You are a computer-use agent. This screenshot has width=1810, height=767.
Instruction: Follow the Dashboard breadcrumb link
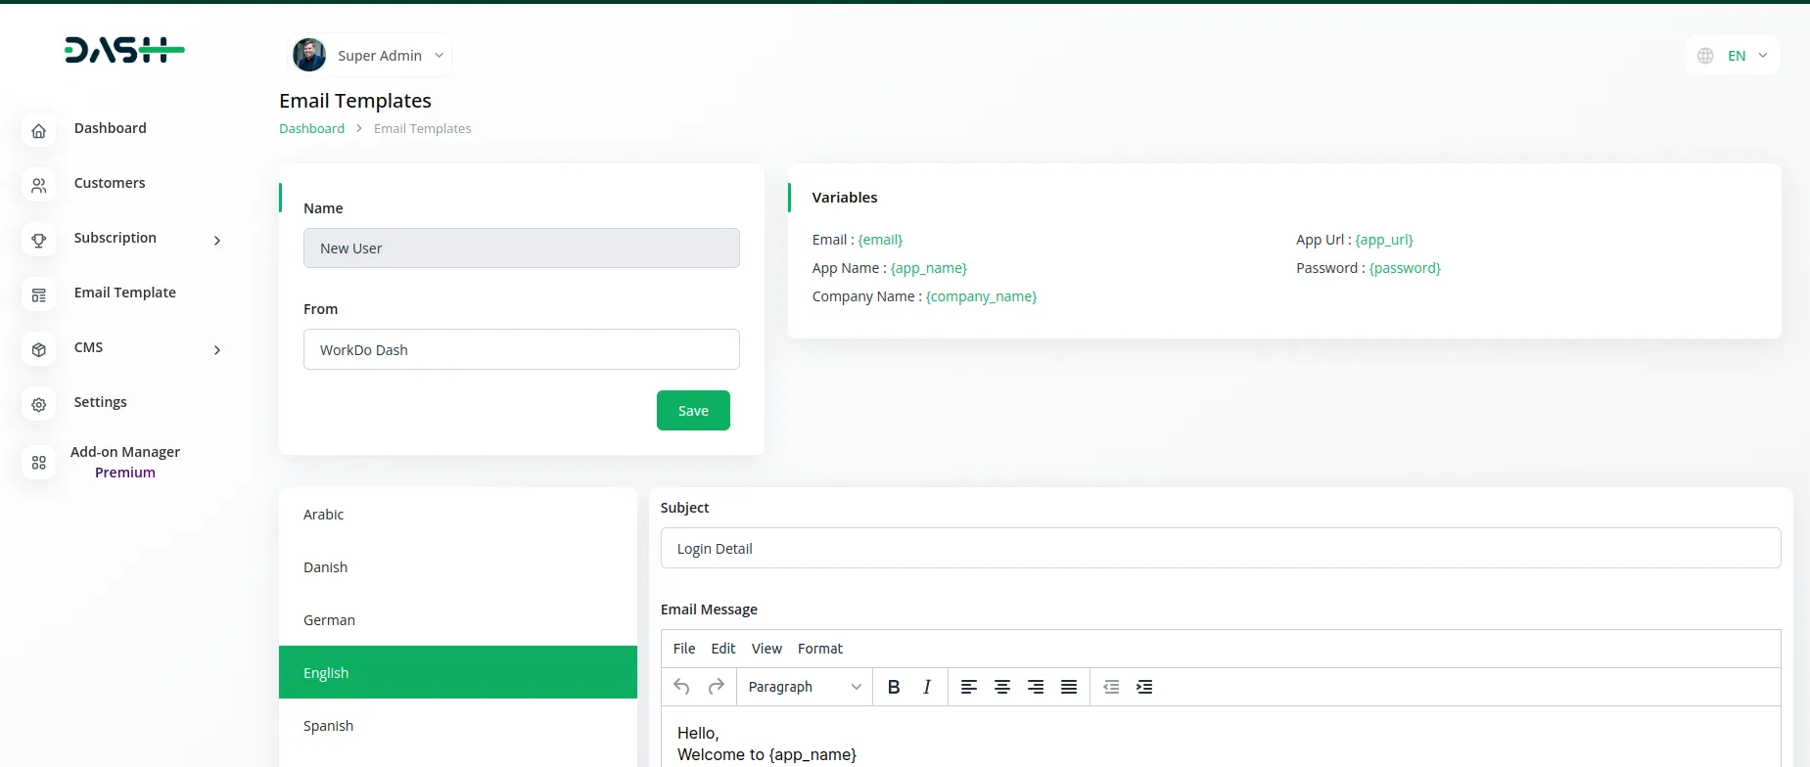click(x=311, y=129)
